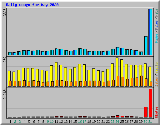160x125 pixels.
Task: Click day 24 on the x-axis
Action: pos(117,122)
